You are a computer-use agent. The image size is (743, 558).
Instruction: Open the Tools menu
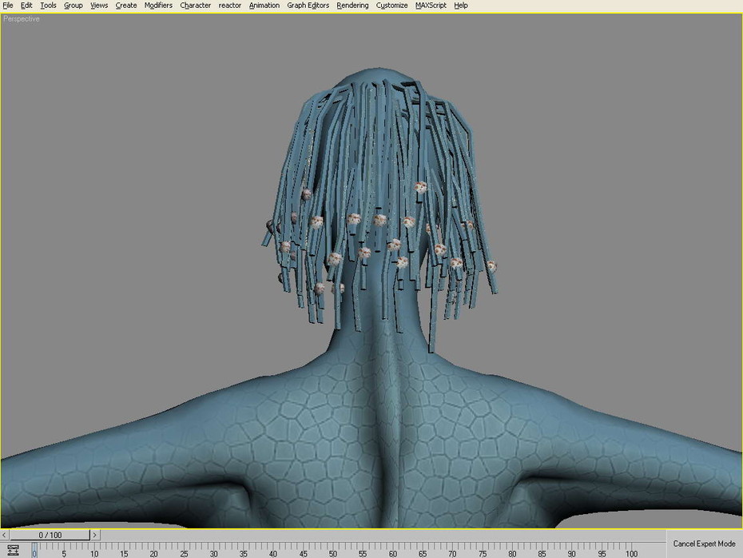point(48,6)
